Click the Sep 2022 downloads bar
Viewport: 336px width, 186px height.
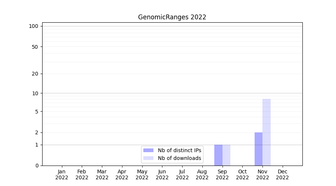coord(226,155)
